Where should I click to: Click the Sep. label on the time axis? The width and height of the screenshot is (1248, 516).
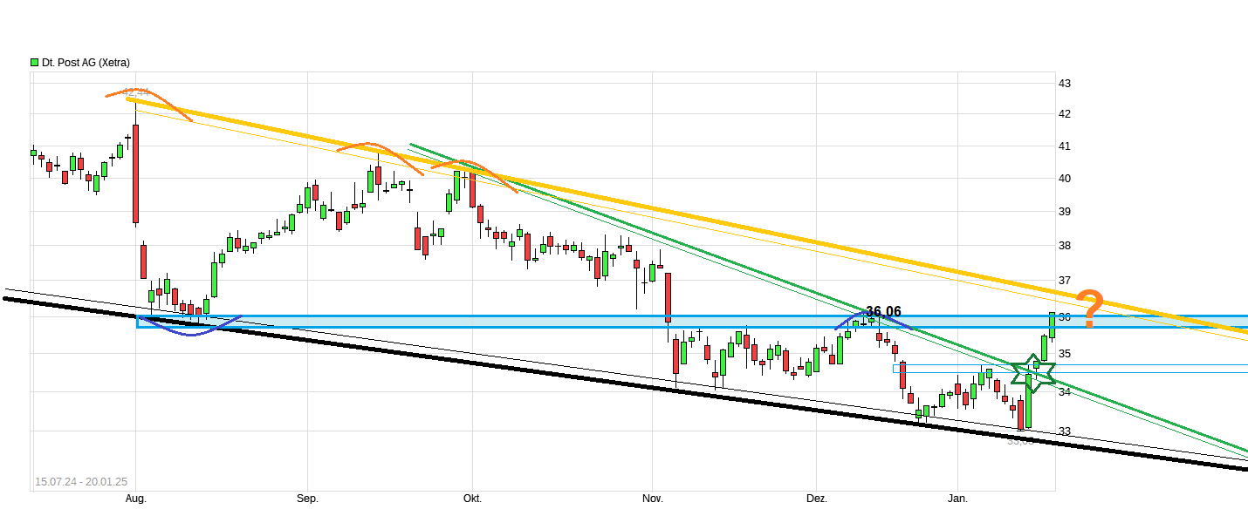point(307,499)
